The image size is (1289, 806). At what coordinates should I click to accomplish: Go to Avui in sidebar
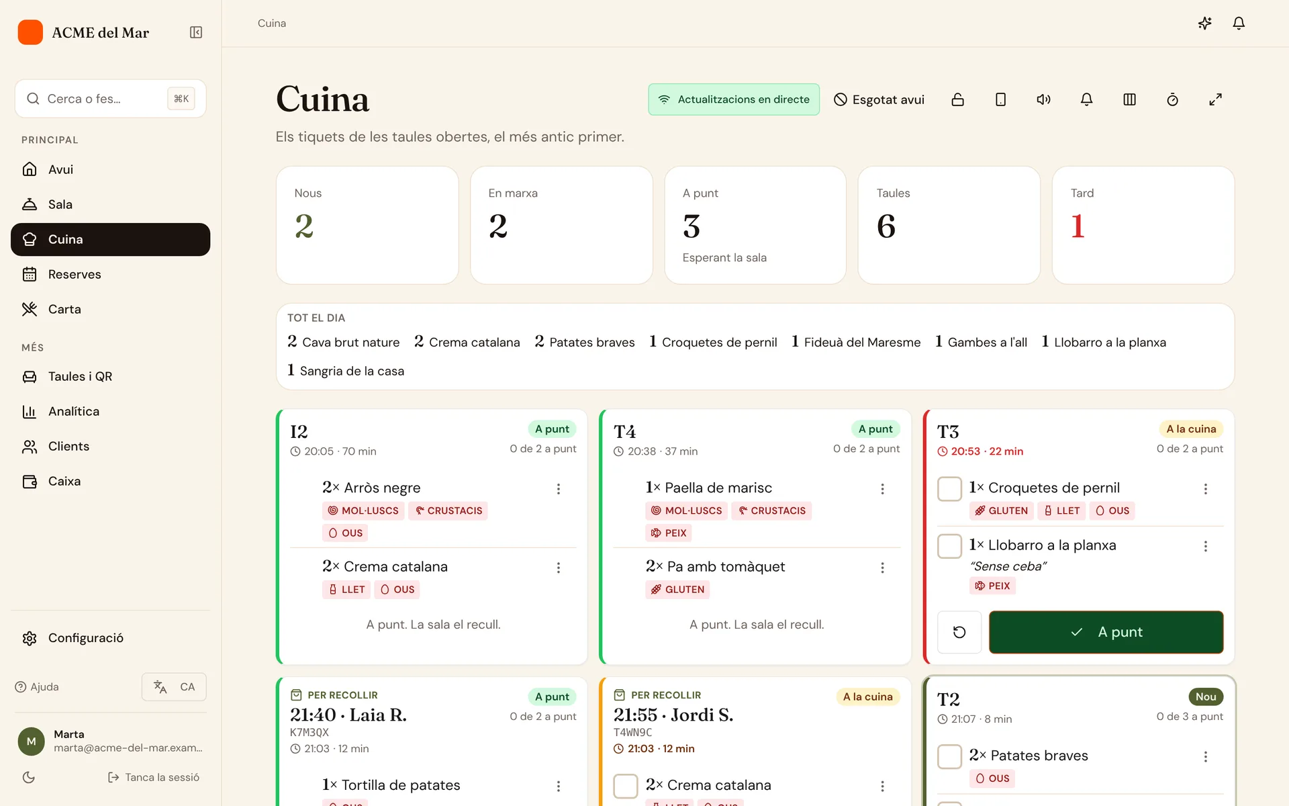pyautogui.click(x=110, y=169)
